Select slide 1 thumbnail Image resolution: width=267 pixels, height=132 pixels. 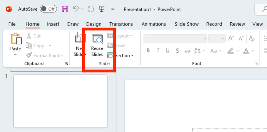click(x=60, y=101)
